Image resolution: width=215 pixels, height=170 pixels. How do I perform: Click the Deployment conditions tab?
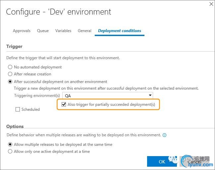(119, 31)
